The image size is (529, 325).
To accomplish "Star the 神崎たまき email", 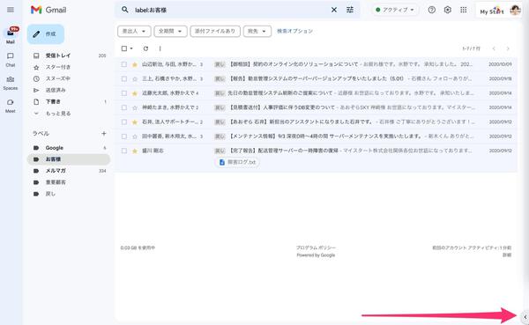I will 135,107.
